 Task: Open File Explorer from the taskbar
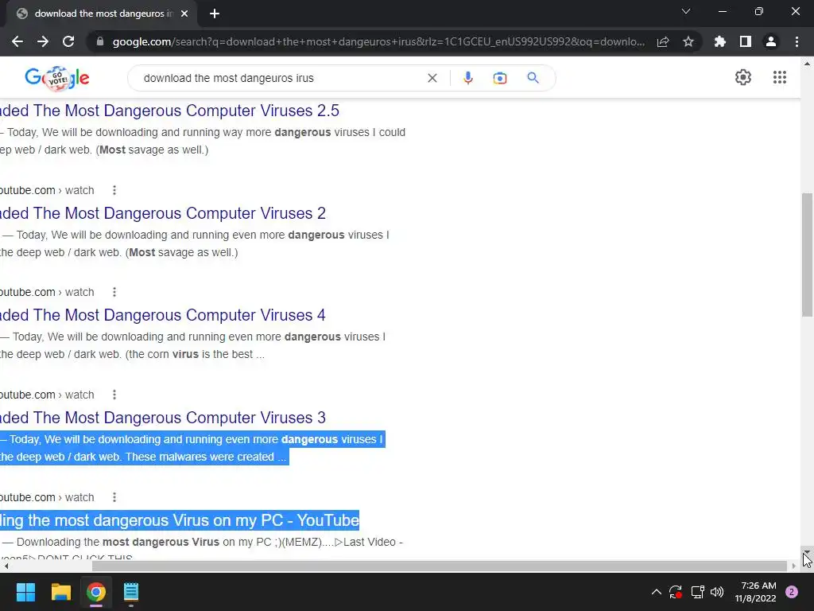click(60, 592)
